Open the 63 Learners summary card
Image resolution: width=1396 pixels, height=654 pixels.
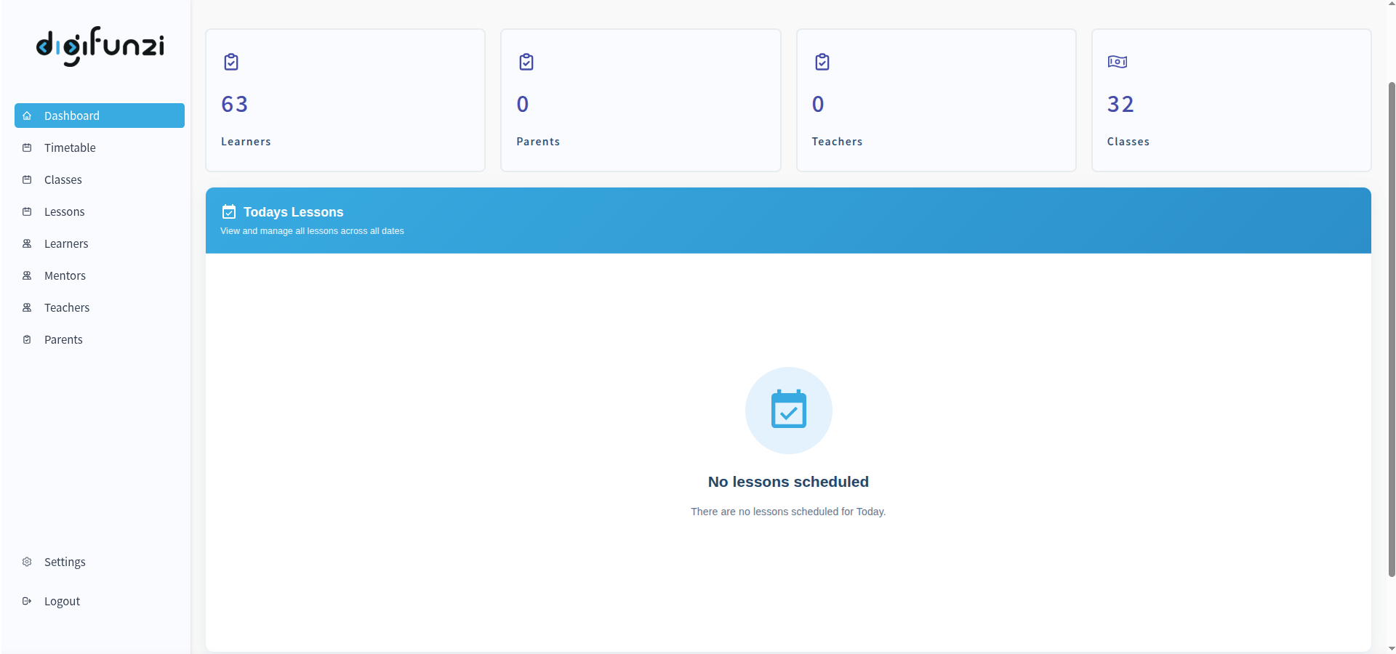point(345,100)
